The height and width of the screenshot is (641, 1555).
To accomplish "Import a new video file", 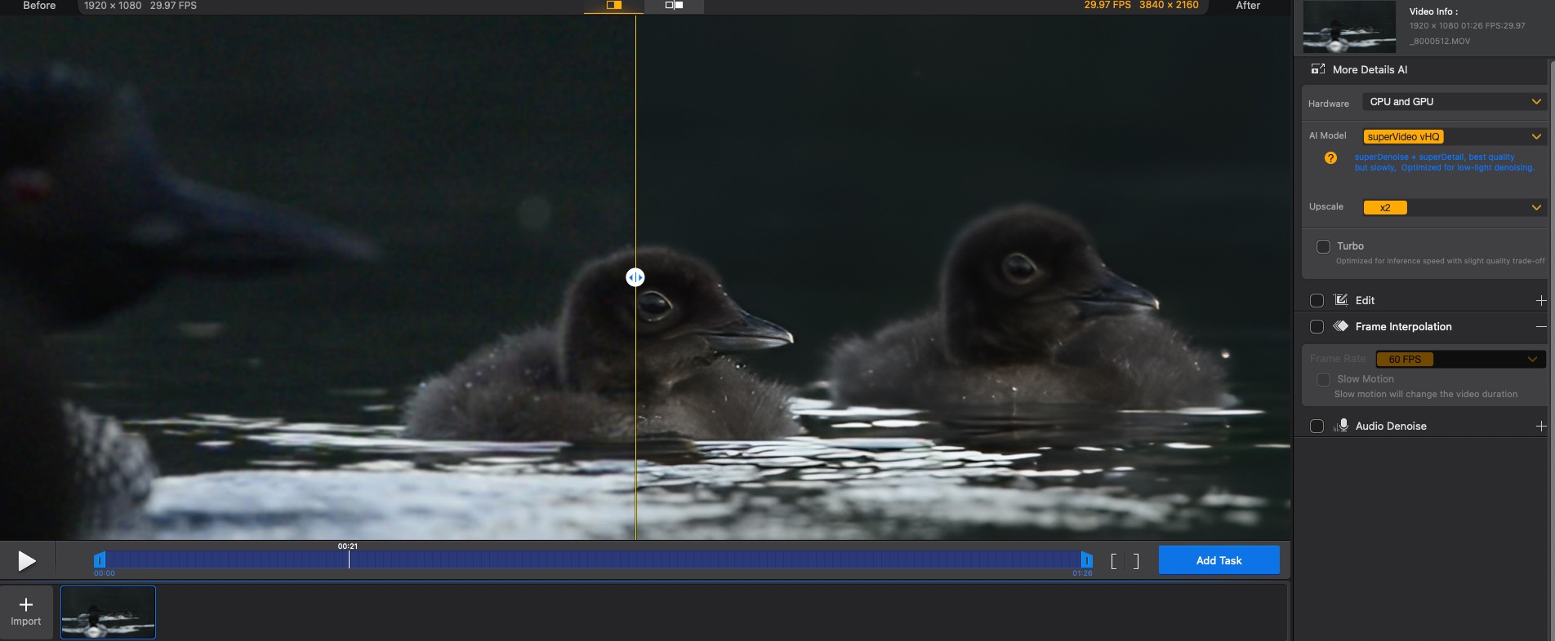I will click(26, 612).
